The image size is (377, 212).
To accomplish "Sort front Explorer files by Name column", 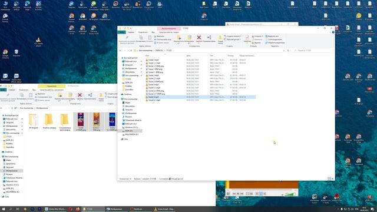I will (147, 55).
